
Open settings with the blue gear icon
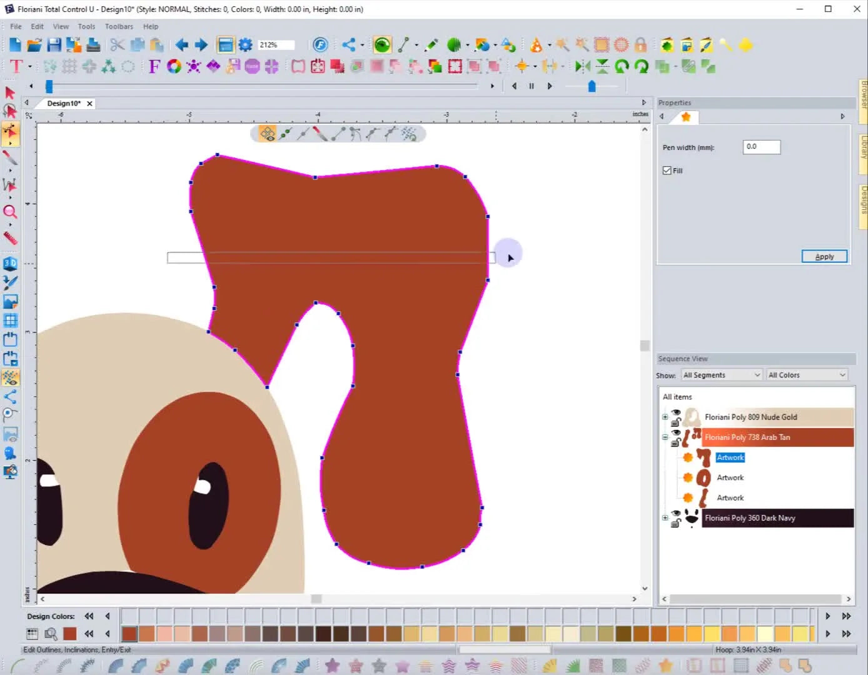[x=246, y=45]
